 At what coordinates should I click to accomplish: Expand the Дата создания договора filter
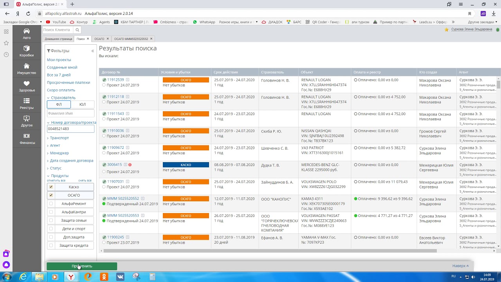(70, 161)
